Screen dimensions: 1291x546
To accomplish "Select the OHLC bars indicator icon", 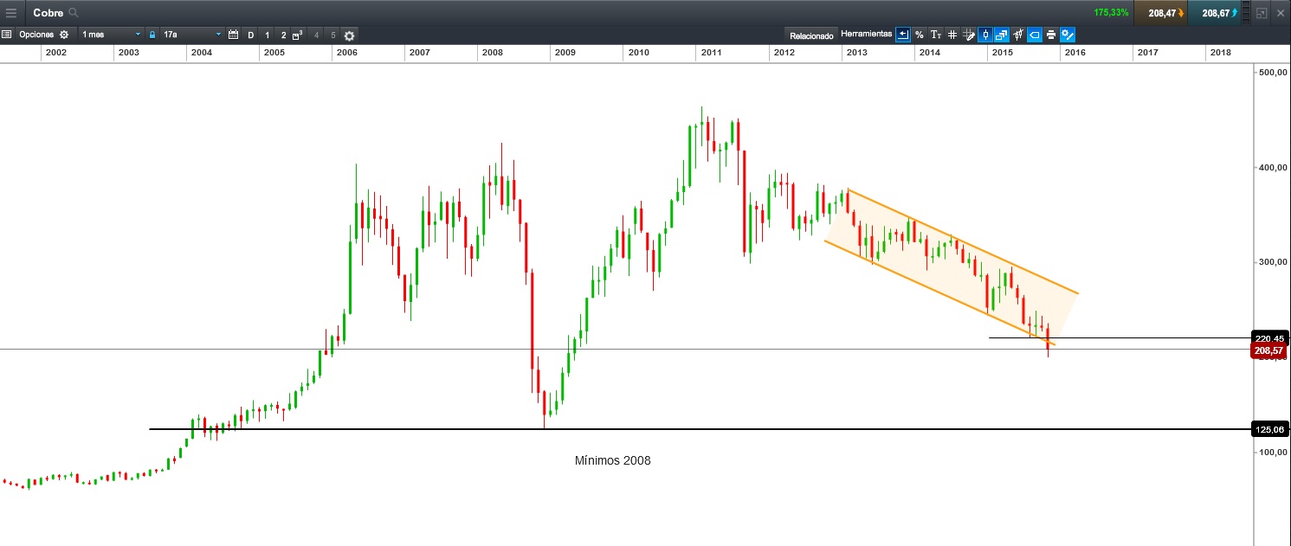I will tap(1018, 35).
